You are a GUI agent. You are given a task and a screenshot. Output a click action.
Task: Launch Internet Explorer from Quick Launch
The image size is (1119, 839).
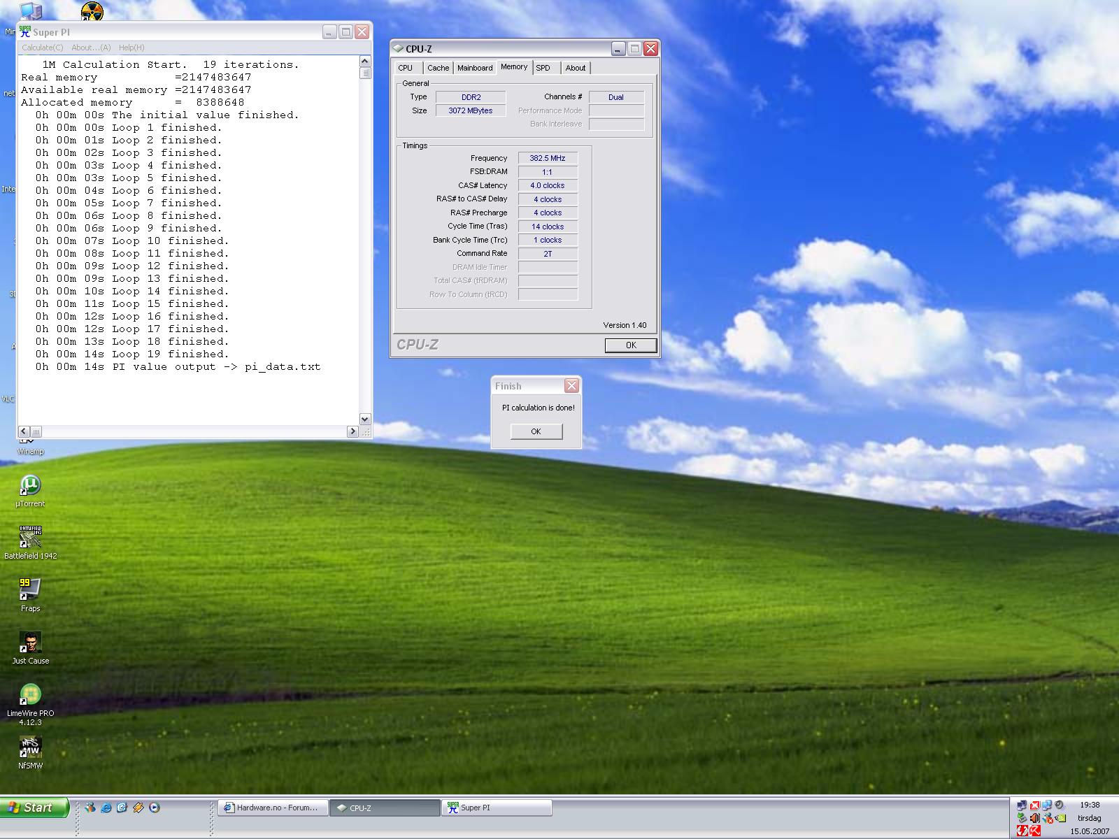pos(106,808)
